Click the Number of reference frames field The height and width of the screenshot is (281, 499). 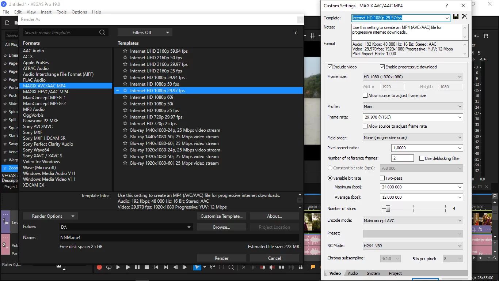[x=403, y=158]
